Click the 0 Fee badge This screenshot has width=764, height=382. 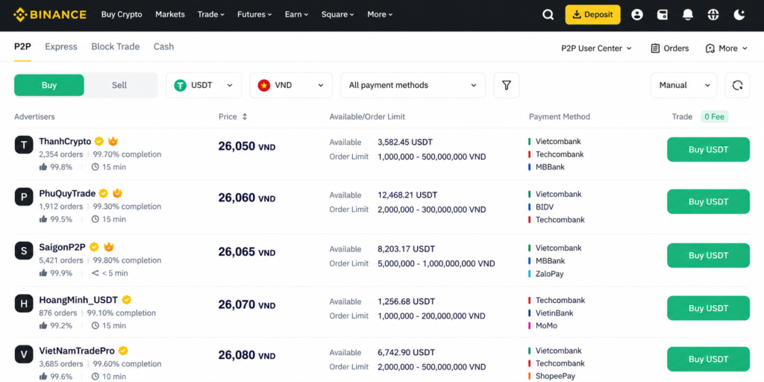714,117
